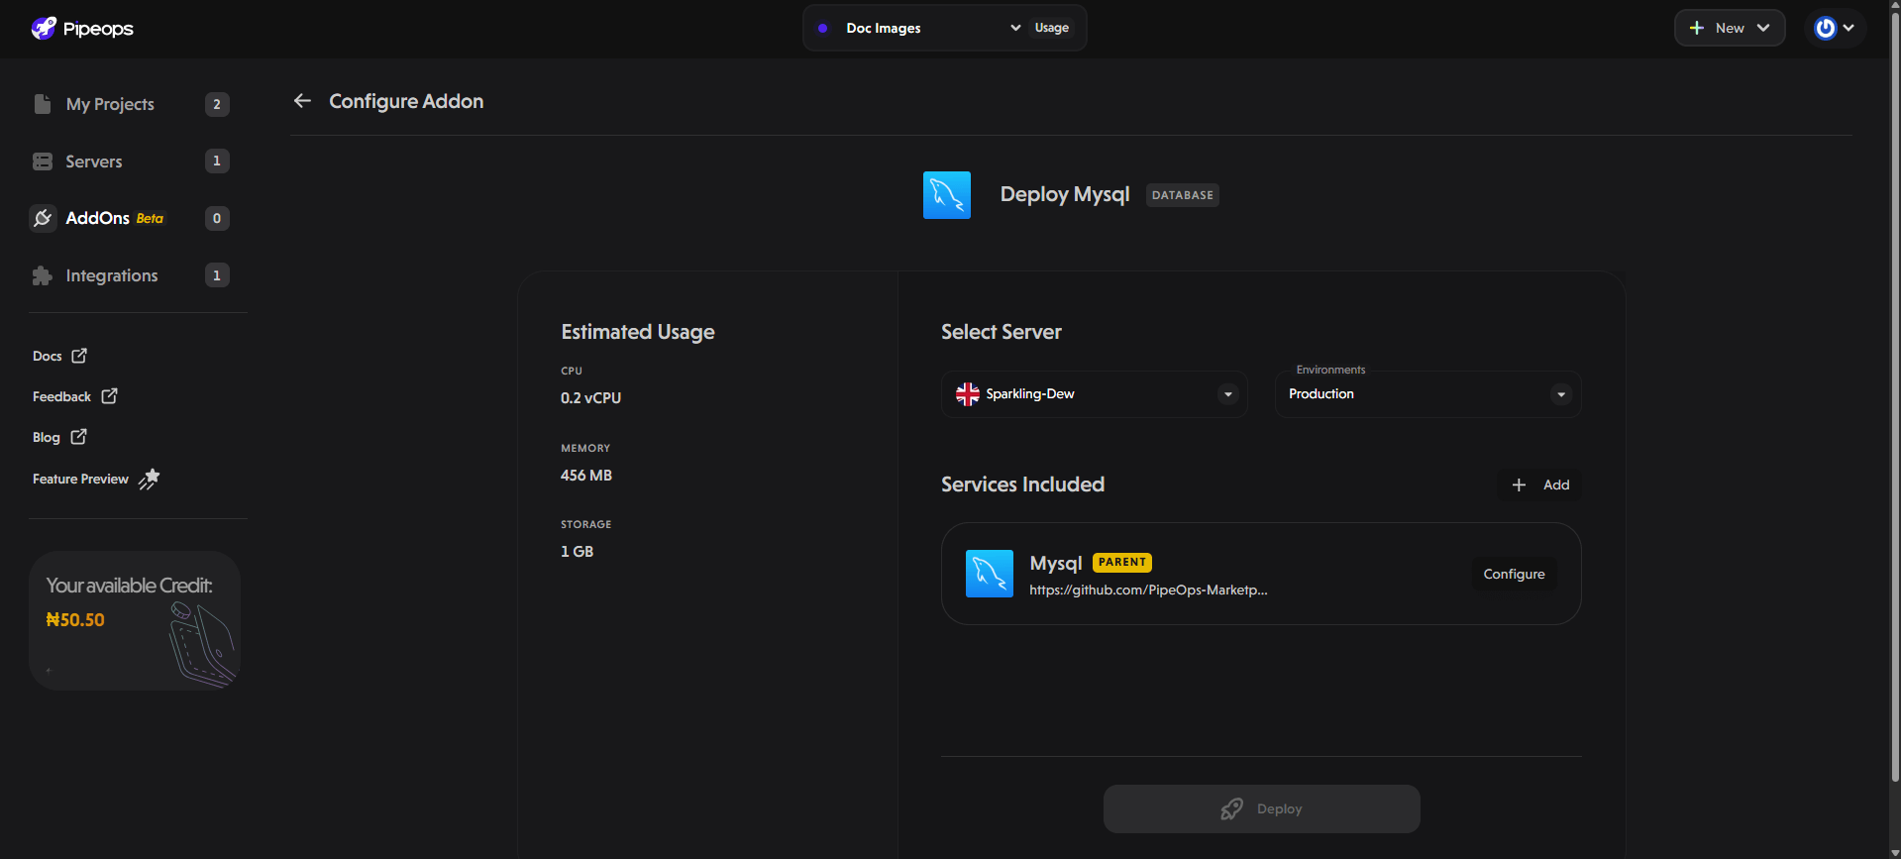Click the ₦50.50 credit amount
The width and height of the screenshot is (1901, 859).
75,620
